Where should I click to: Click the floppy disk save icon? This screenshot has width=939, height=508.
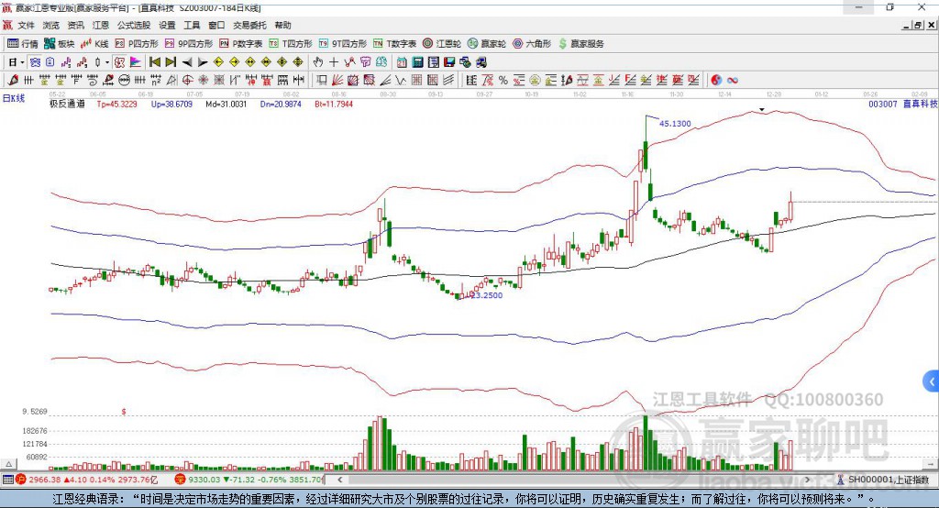(449, 62)
